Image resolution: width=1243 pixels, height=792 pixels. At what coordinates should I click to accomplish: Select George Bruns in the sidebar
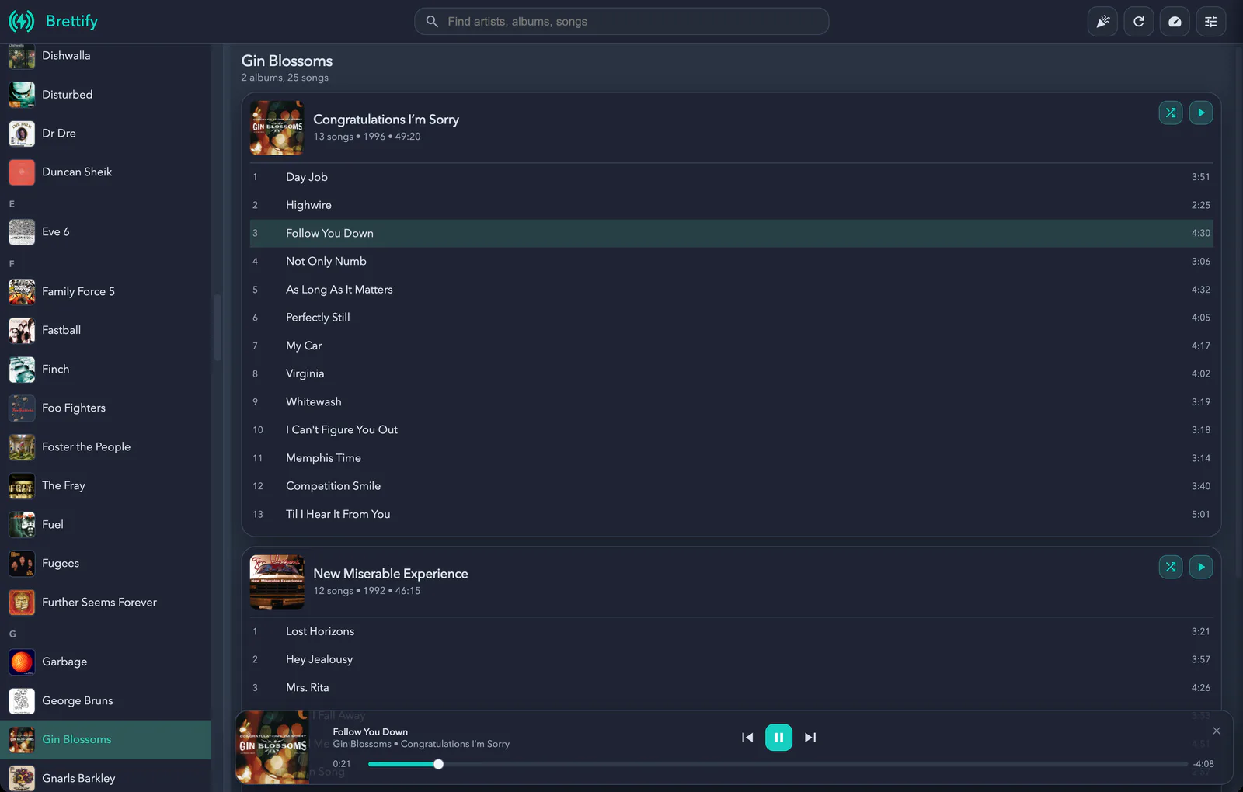[106, 701]
